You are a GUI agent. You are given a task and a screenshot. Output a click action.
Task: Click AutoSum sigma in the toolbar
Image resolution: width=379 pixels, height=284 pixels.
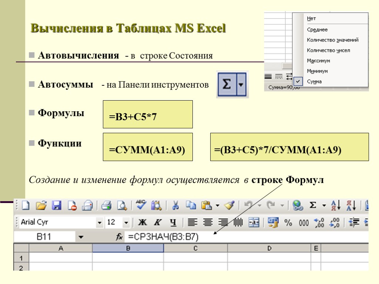[313, 206]
